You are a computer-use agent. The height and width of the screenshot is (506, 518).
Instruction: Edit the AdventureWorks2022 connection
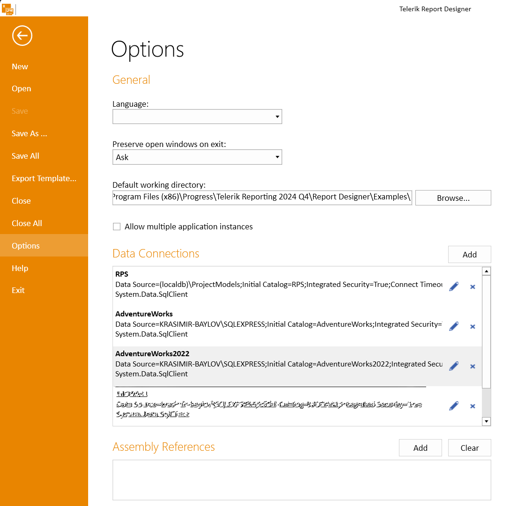453,366
